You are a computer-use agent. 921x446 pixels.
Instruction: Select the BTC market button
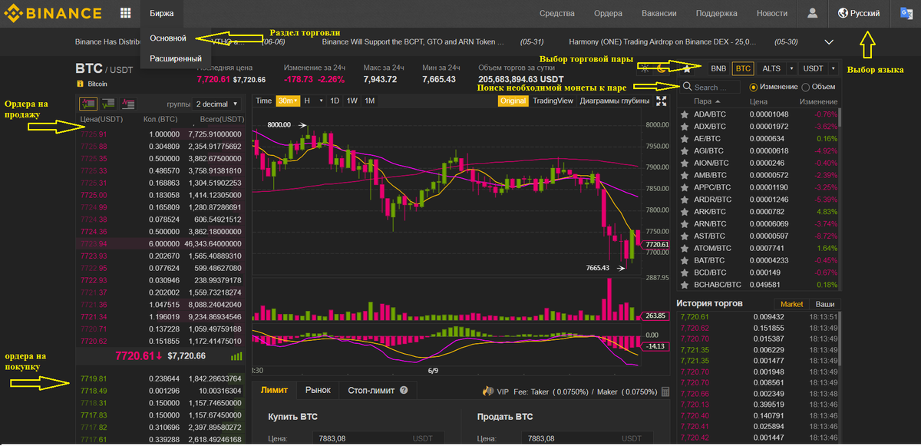tap(743, 68)
